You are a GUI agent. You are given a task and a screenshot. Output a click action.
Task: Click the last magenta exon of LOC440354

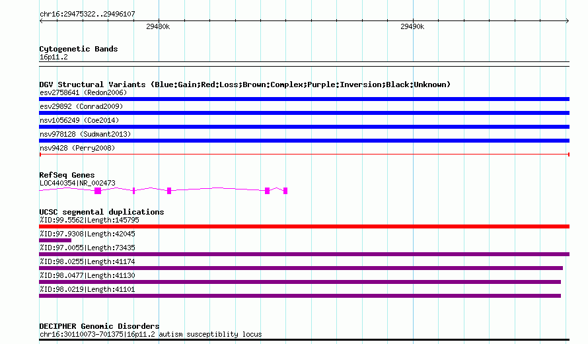pos(285,191)
